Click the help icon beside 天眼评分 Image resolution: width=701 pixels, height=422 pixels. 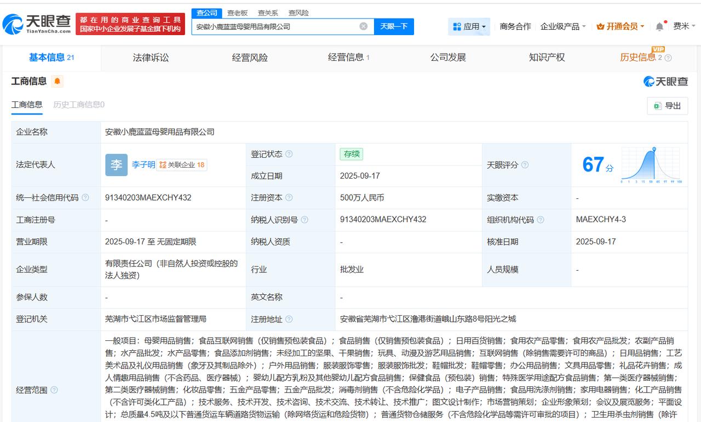pyautogui.click(x=525, y=165)
